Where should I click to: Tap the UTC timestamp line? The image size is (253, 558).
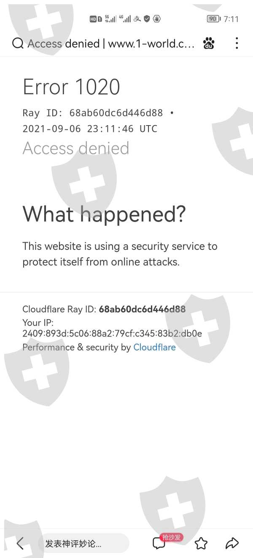[x=90, y=129]
